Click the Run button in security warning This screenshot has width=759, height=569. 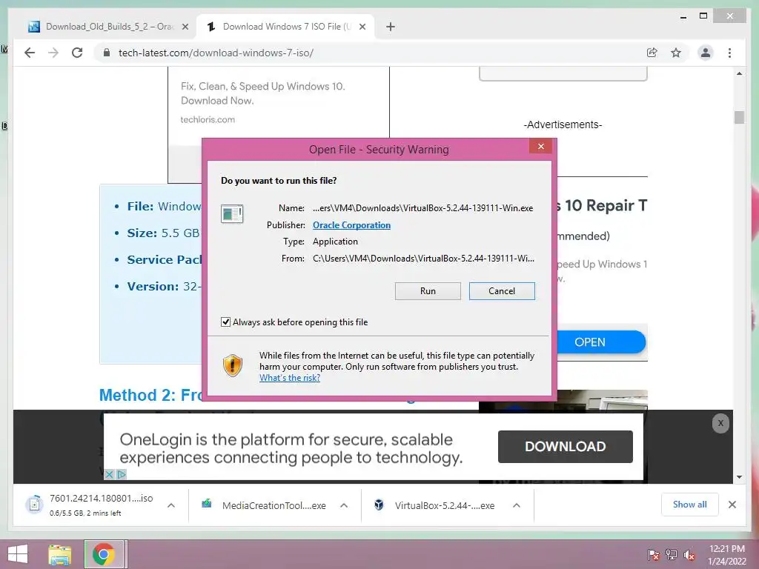[x=428, y=290]
